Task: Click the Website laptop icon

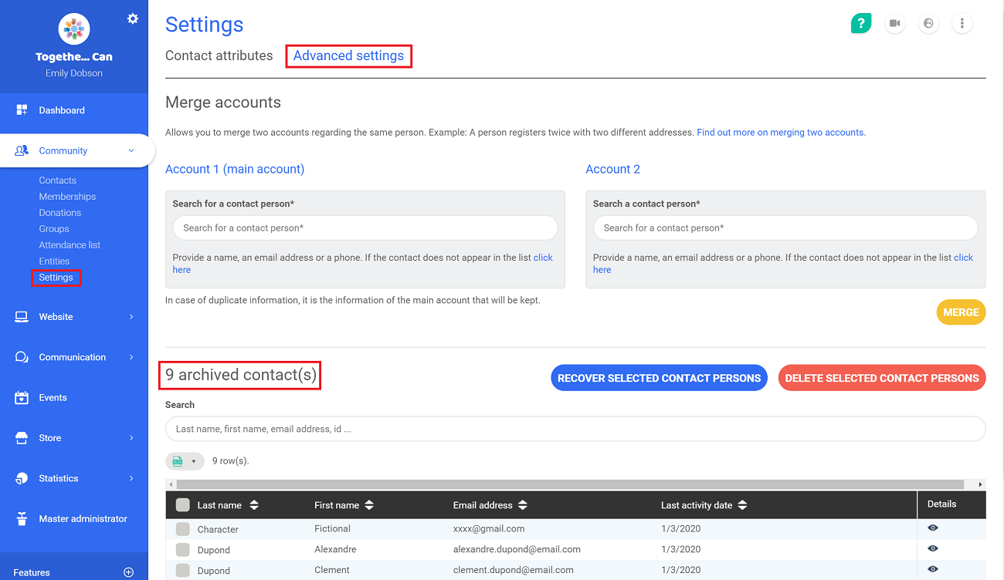Action: (x=22, y=317)
